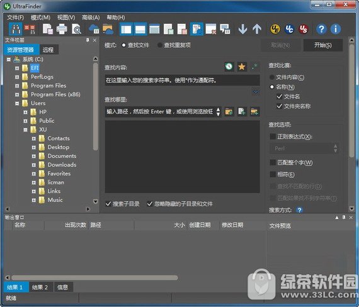Click the search string input field
The width and height of the screenshot is (359, 307).
tap(182, 80)
